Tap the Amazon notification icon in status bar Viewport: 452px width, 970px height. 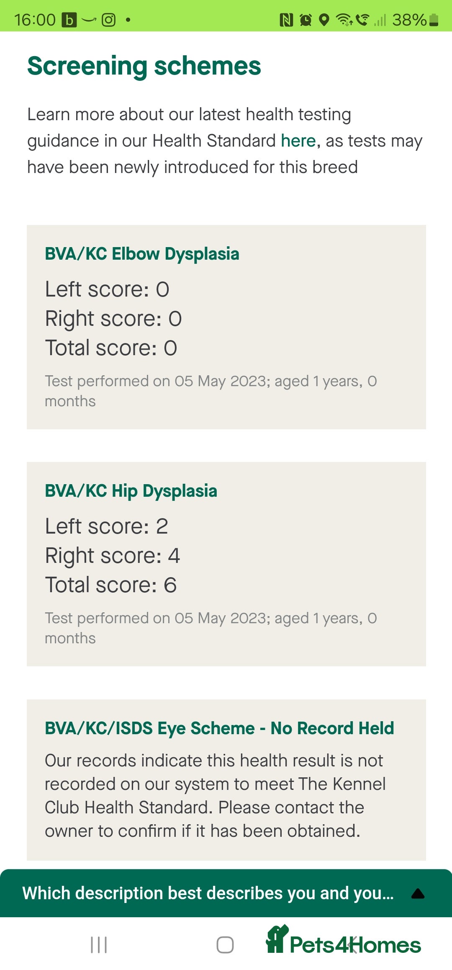point(89,20)
